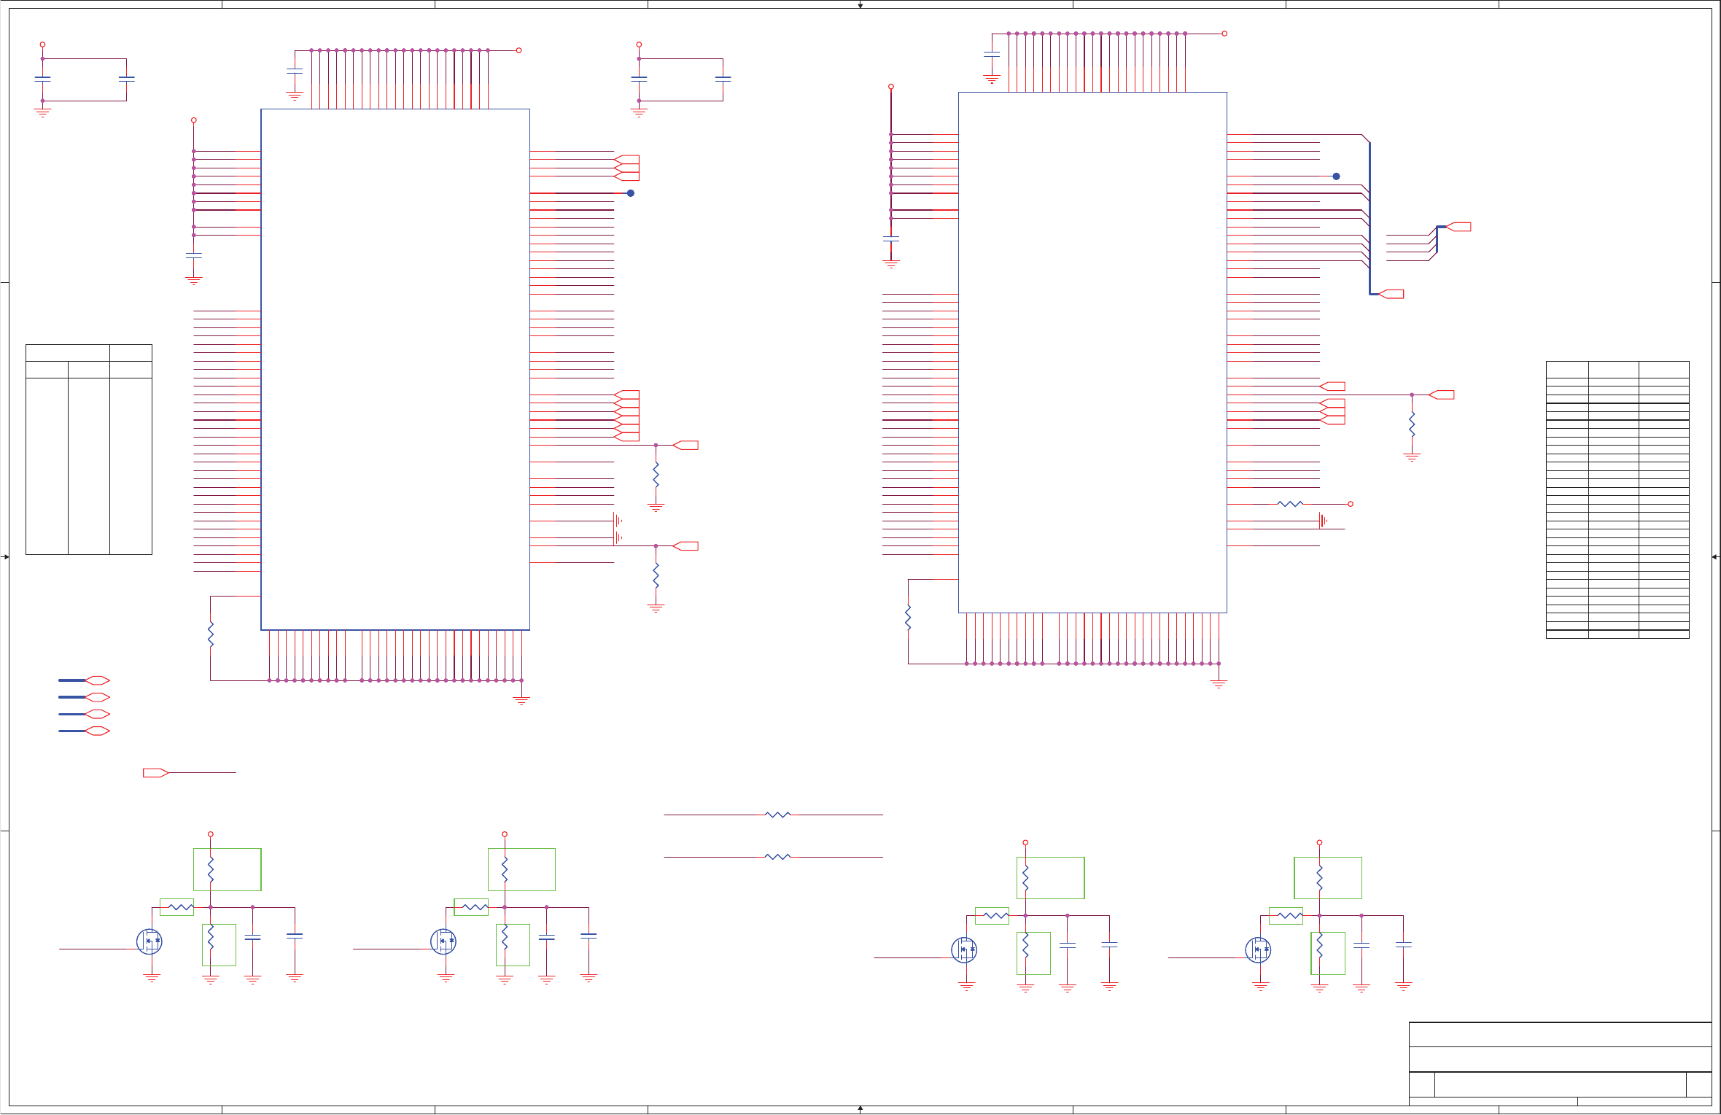The image size is (1721, 1115).
Task: Select the upper standalone horizontal resistor
Action: (x=778, y=815)
